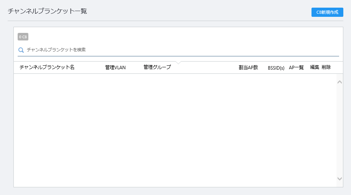
Task: Click the scroll up arrow in list
Action: click(339, 82)
